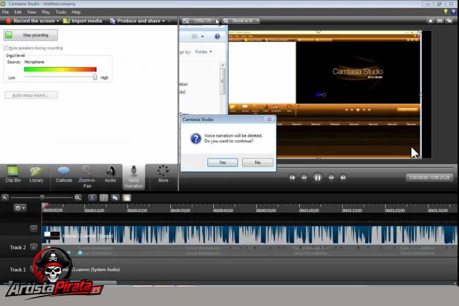Image resolution: width=459 pixels, height=306 pixels.
Task: Open the Help menu
Action: [76, 12]
